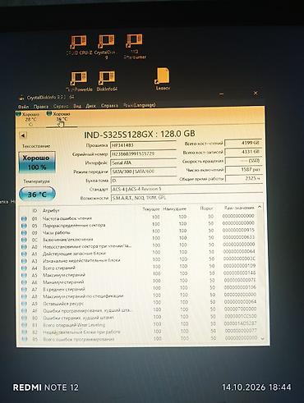
Task: Open the Сервис menu
Action: click(61, 106)
